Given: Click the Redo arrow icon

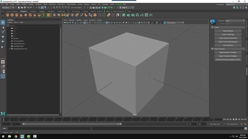Looking at the screenshot, I should (x=31, y=7).
